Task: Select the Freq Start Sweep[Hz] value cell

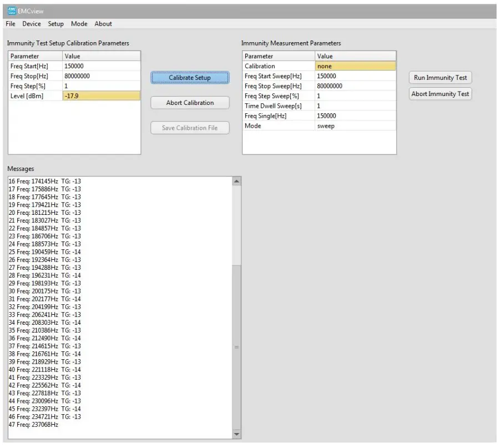Action: (x=355, y=76)
